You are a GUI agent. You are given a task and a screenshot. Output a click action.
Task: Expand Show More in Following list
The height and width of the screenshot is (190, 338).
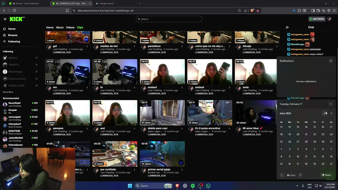click(x=8, y=92)
